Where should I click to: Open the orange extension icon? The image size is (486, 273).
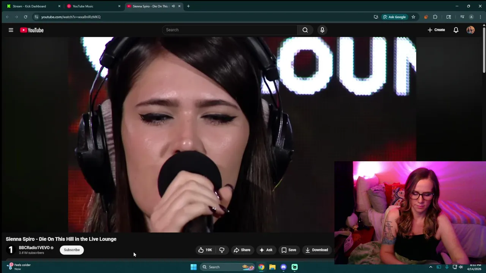pos(426,17)
